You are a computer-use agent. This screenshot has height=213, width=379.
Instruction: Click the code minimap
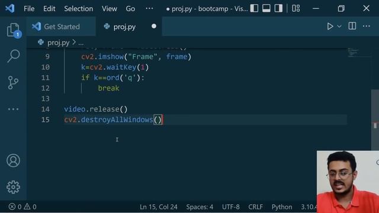coord(359,53)
